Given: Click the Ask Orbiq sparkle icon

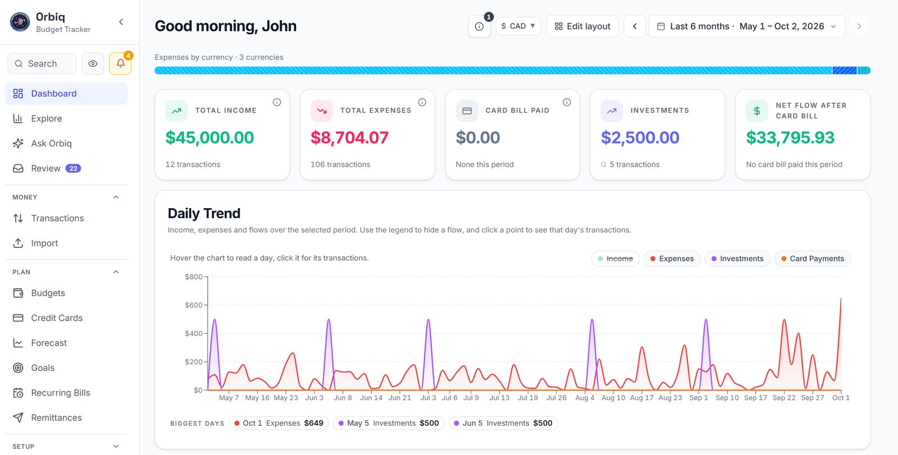Looking at the screenshot, I should 18,144.
